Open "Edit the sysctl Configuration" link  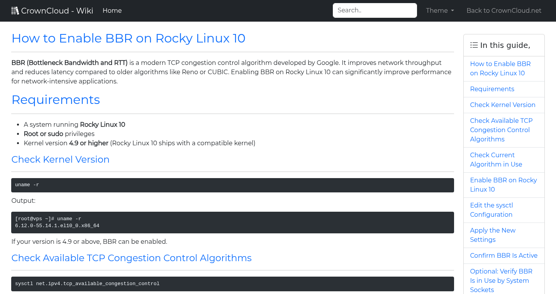[492, 210]
